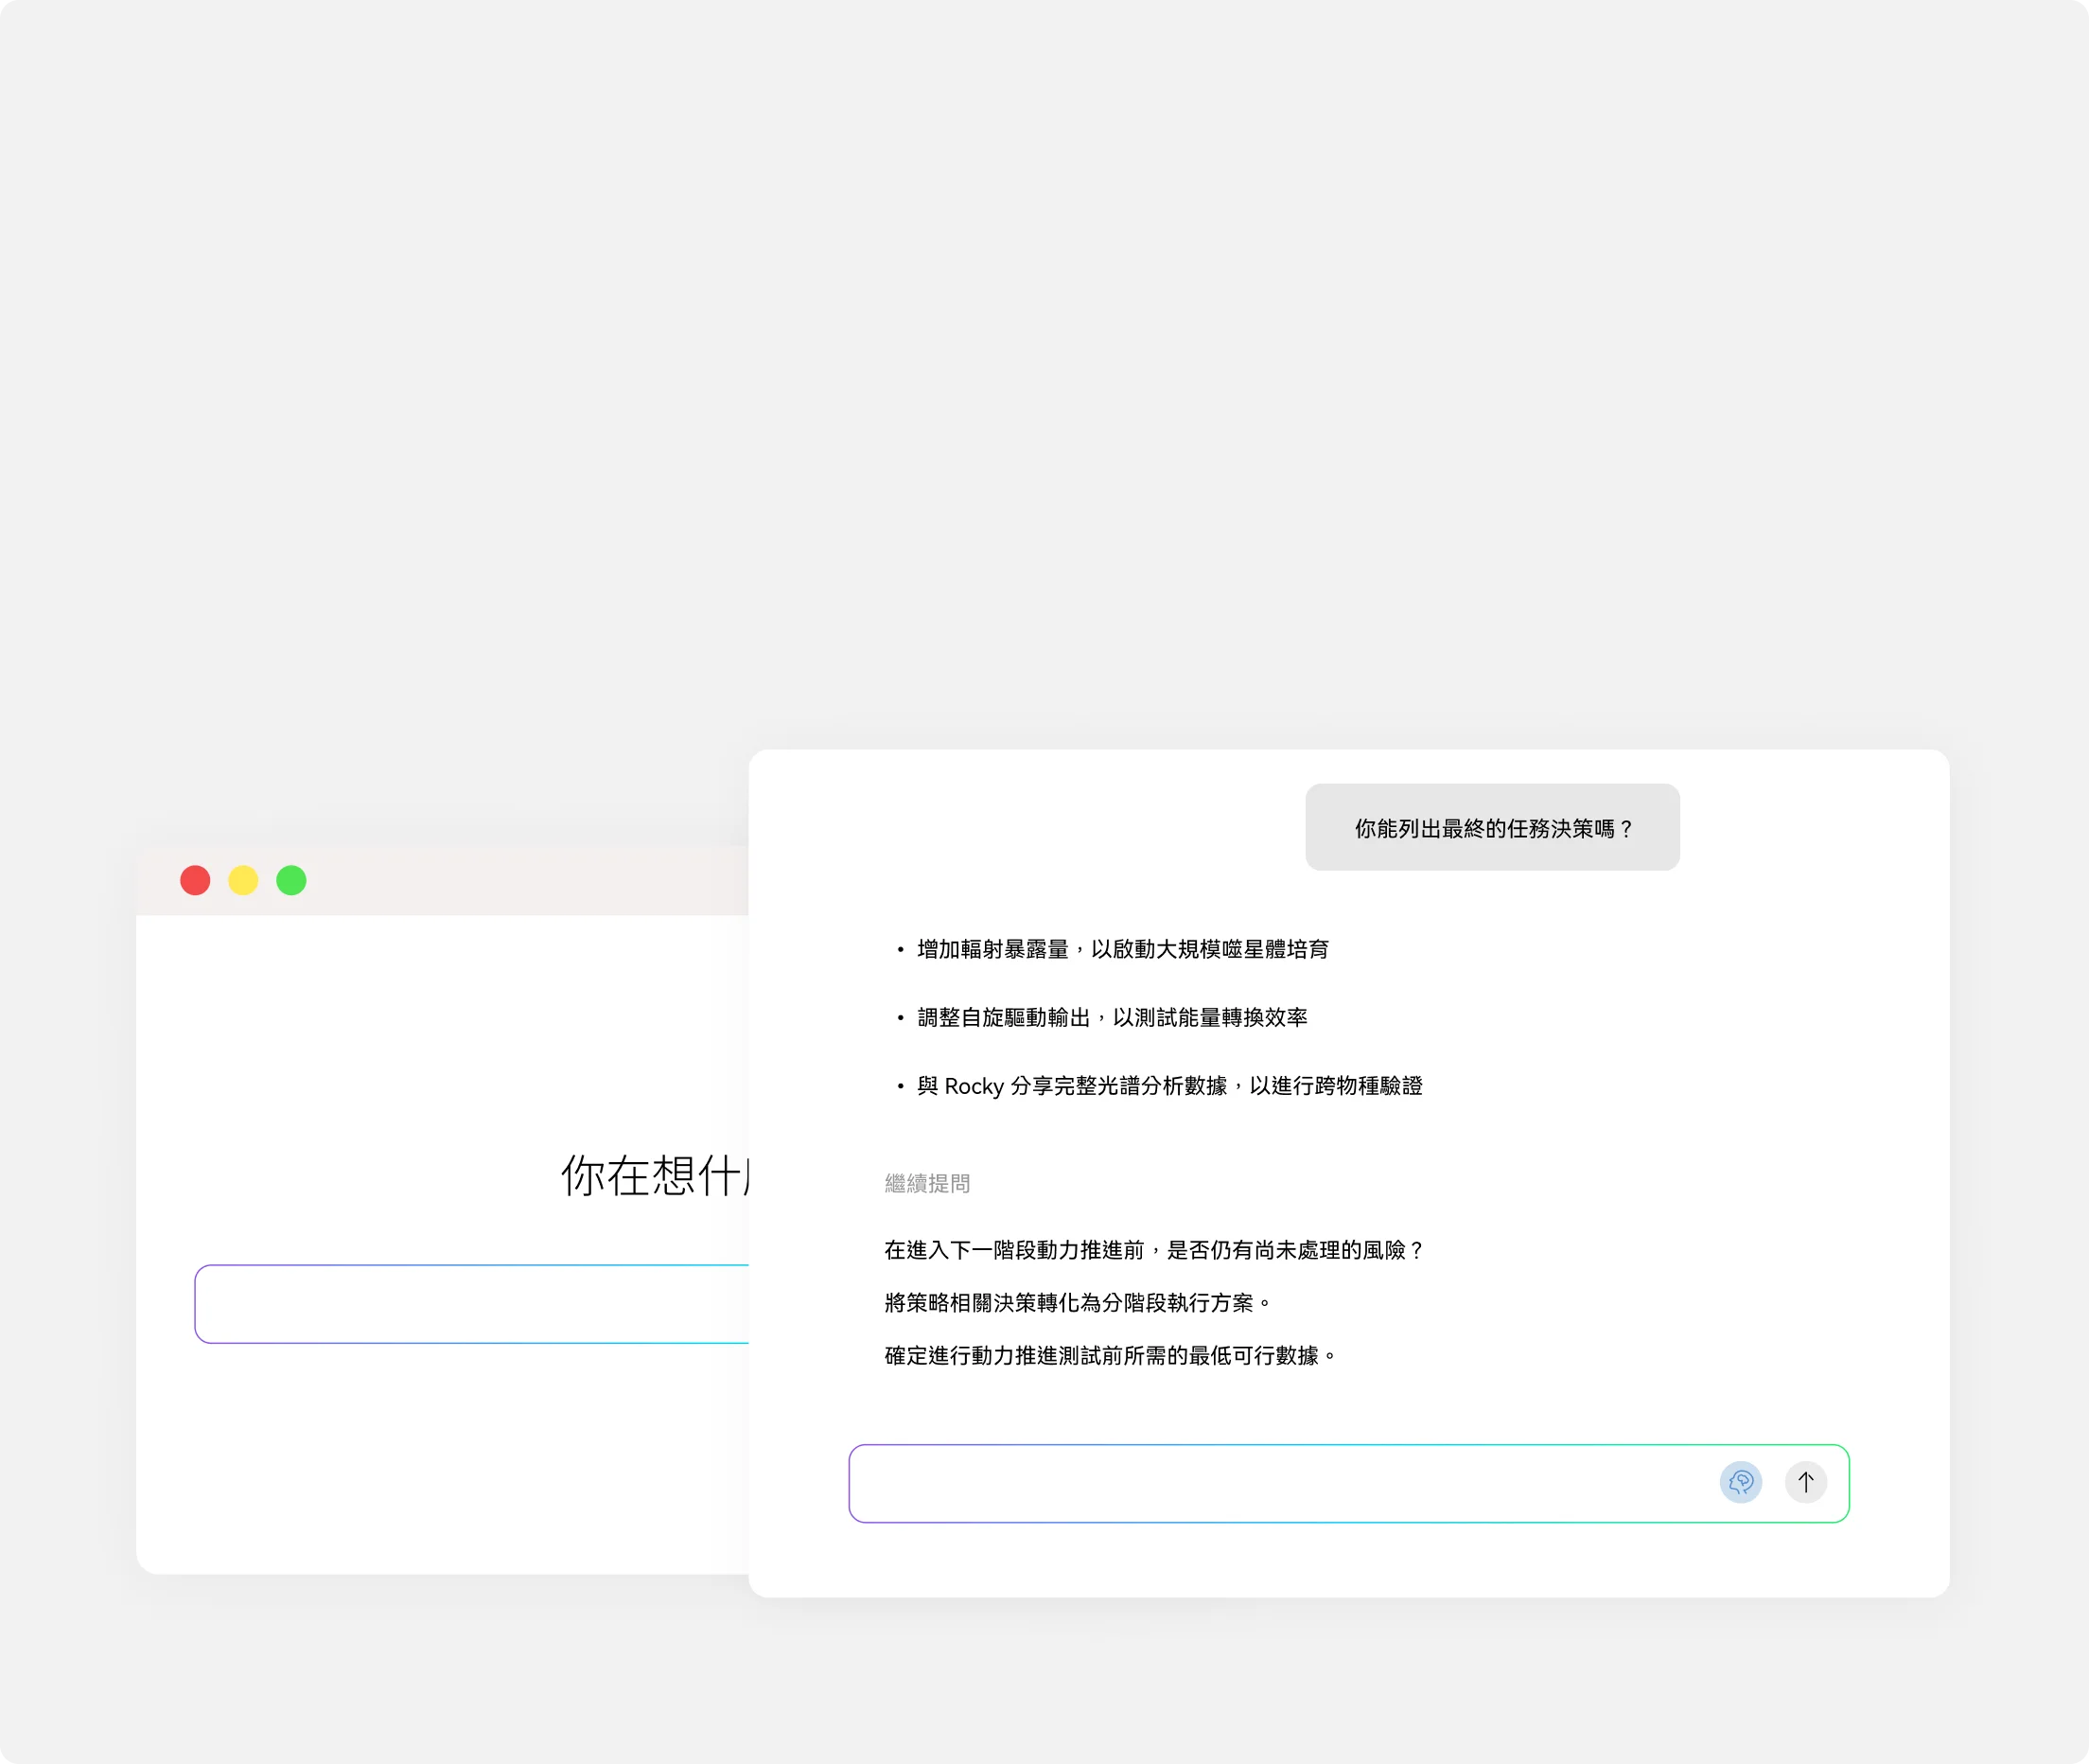This screenshot has width=2089, height=1764.
Task: Choose follow-up question 在進入下一階段動力推進前
Action: 1153,1250
